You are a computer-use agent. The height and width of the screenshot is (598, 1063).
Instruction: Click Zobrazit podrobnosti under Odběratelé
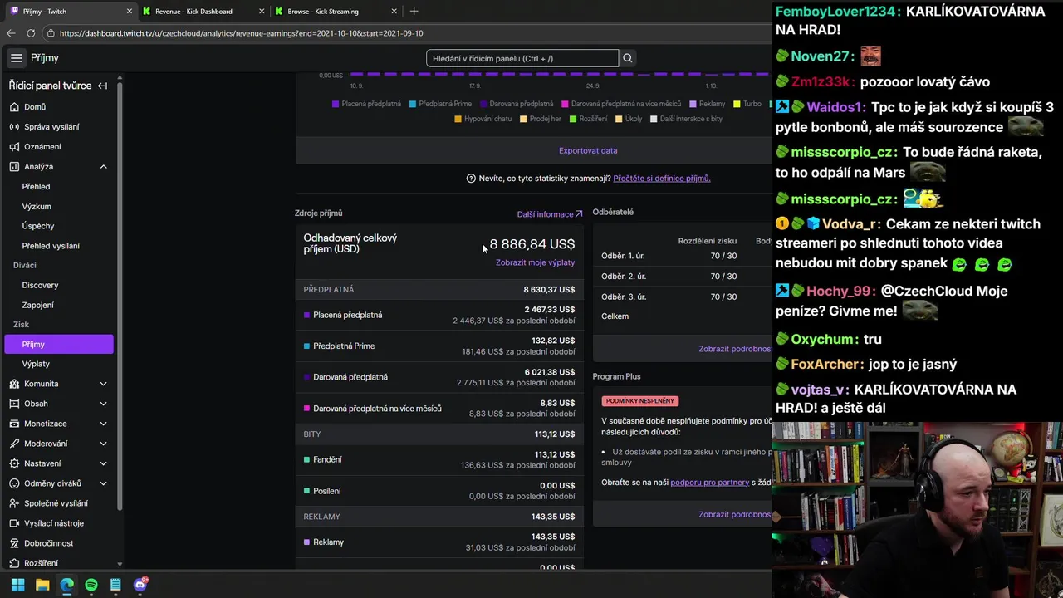coord(736,349)
